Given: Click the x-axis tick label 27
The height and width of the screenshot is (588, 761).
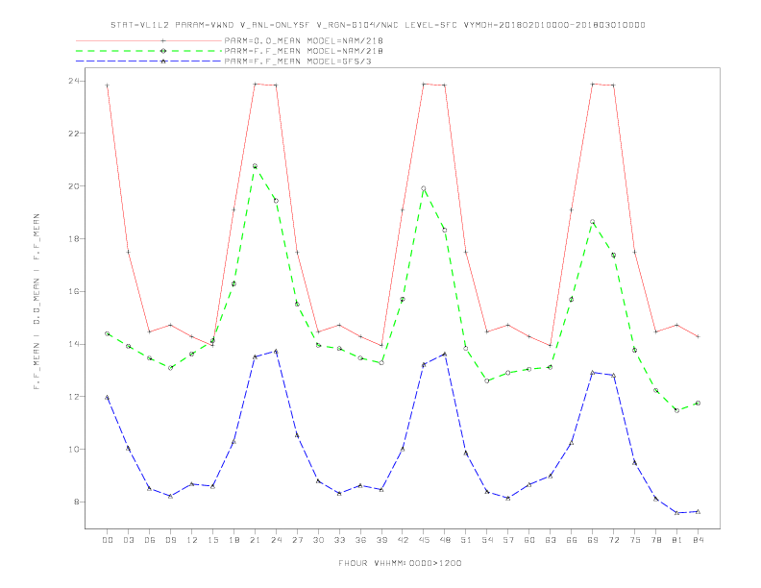Looking at the screenshot, I should coord(297,540).
